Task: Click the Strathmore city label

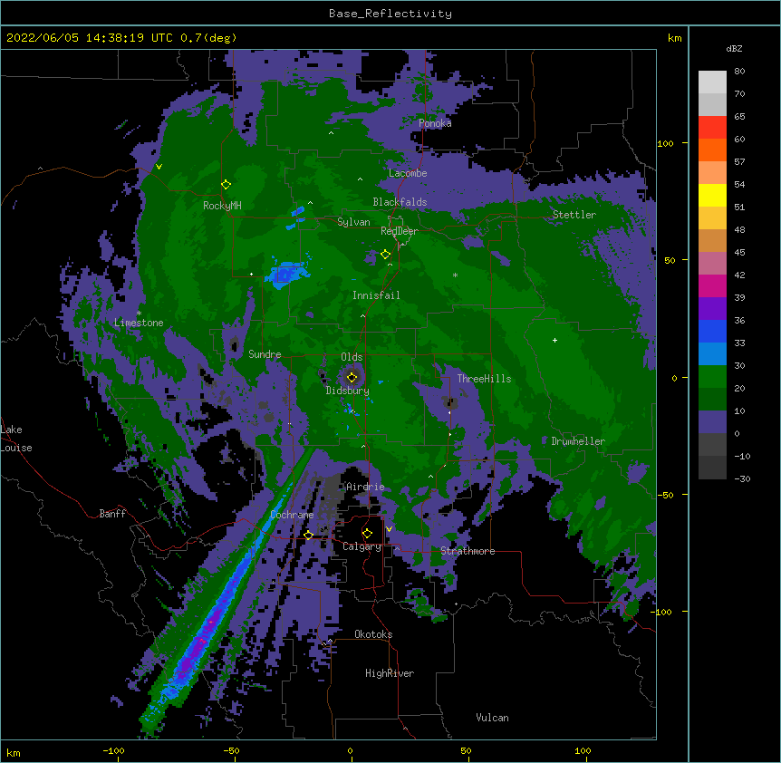Action: click(x=468, y=551)
